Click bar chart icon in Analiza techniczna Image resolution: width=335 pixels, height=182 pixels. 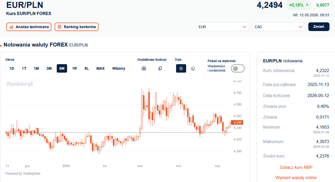[x=11, y=27]
